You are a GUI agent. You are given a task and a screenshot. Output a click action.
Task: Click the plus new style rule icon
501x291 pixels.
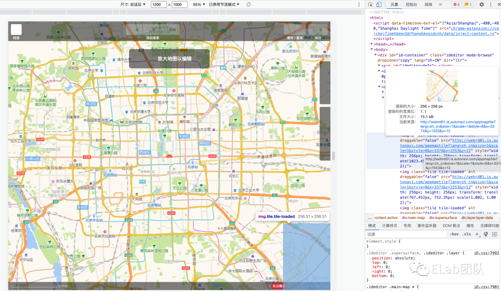(477, 234)
